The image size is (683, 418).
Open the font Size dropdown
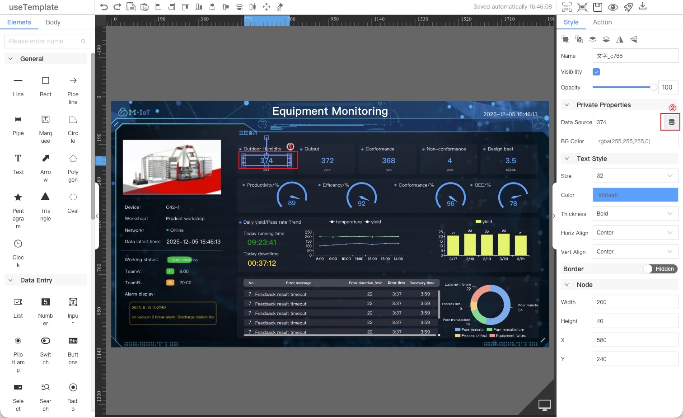[635, 176]
